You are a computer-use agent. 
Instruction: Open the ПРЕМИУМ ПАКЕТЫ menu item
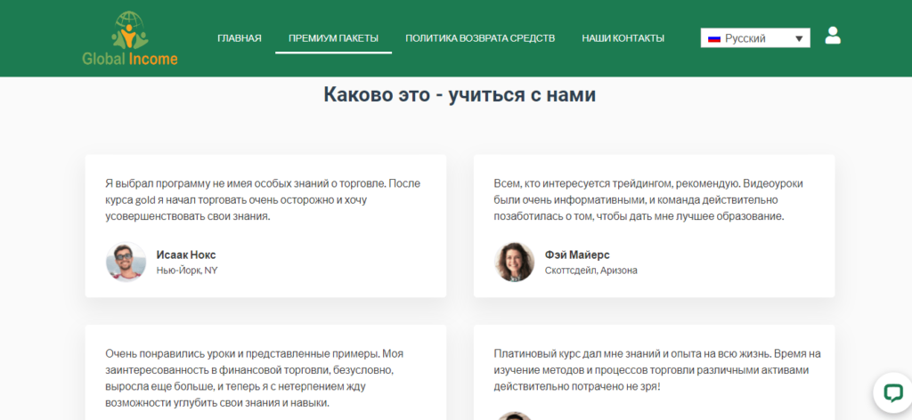click(333, 38)
